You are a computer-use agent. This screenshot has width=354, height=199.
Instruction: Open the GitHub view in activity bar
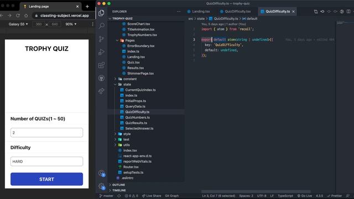click(x=101, y=78)
